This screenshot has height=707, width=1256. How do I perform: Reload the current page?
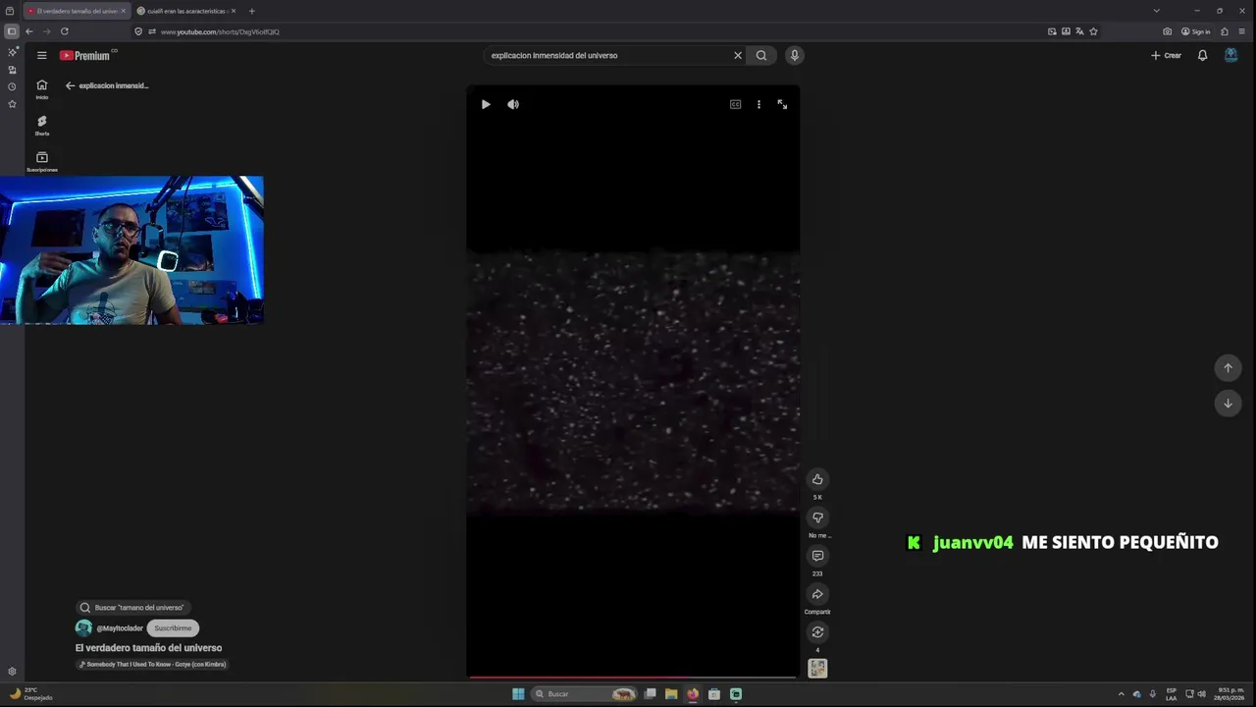[65, 31]
